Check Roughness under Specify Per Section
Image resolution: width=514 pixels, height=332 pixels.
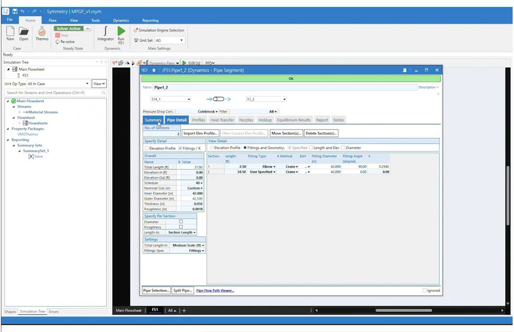[x=181, y=227]
